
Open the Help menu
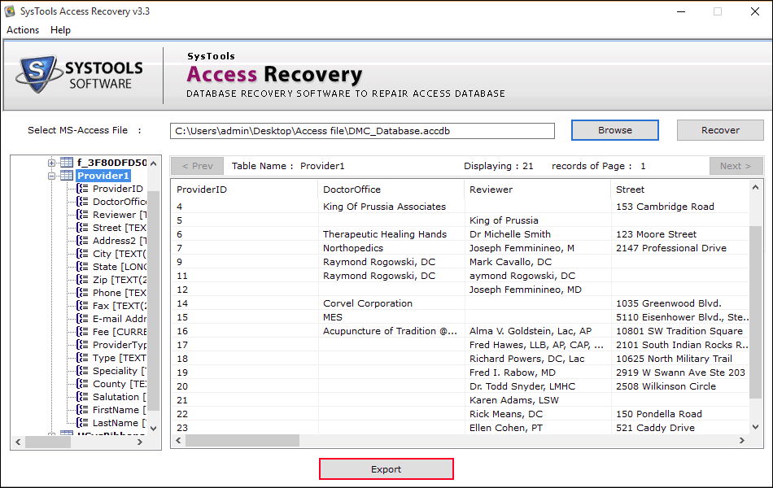tap(61, 30)
